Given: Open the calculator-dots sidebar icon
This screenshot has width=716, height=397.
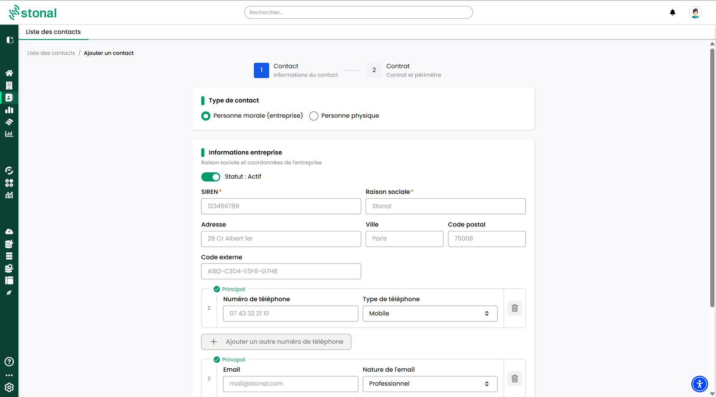Looking at the screenshot, I should (x=9, y=183).
